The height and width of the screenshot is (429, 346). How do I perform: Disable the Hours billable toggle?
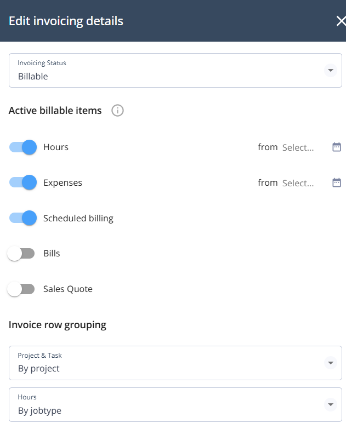23,147
